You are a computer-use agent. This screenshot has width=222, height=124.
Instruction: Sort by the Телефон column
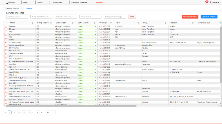tap(193, 23)
